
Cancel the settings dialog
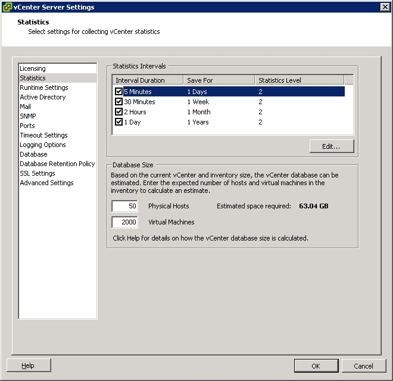coord(364,366)
